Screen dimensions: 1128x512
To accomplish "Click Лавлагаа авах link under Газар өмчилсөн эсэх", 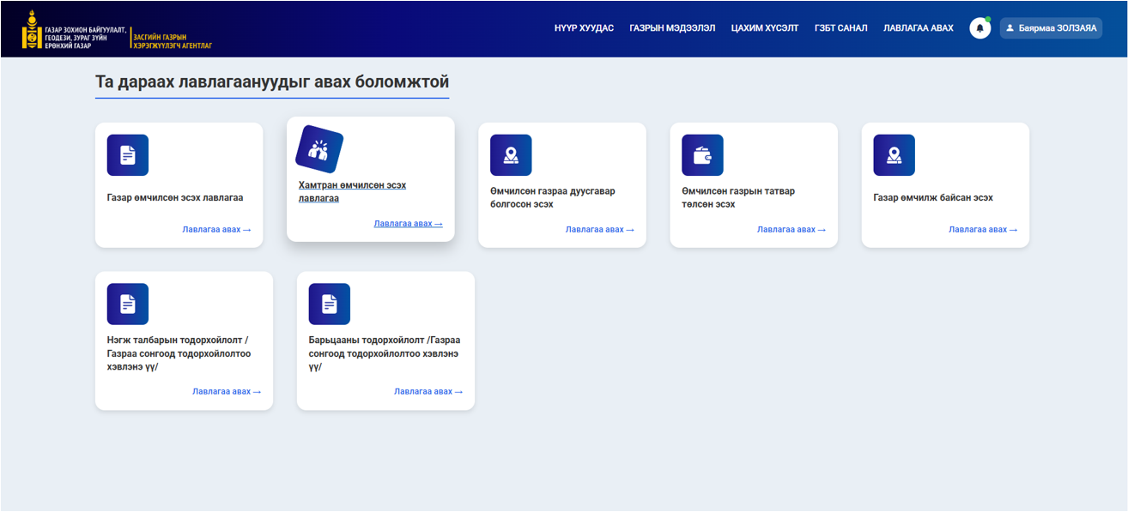I will (216, 230).
